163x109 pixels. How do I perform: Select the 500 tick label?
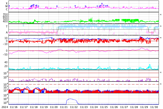coord(5,19)
